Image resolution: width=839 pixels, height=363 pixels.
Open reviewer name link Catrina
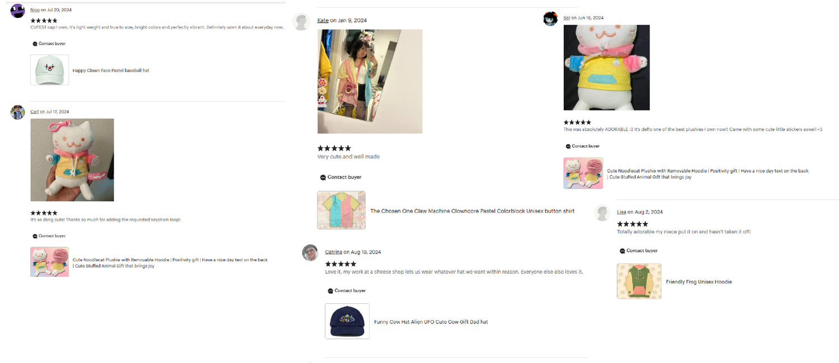[x=333, y=252]
